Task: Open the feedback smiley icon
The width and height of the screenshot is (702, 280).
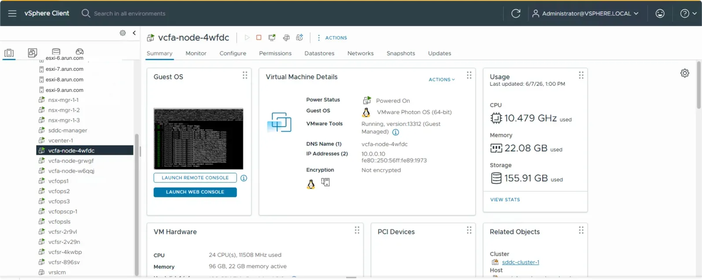Action: 660,14
